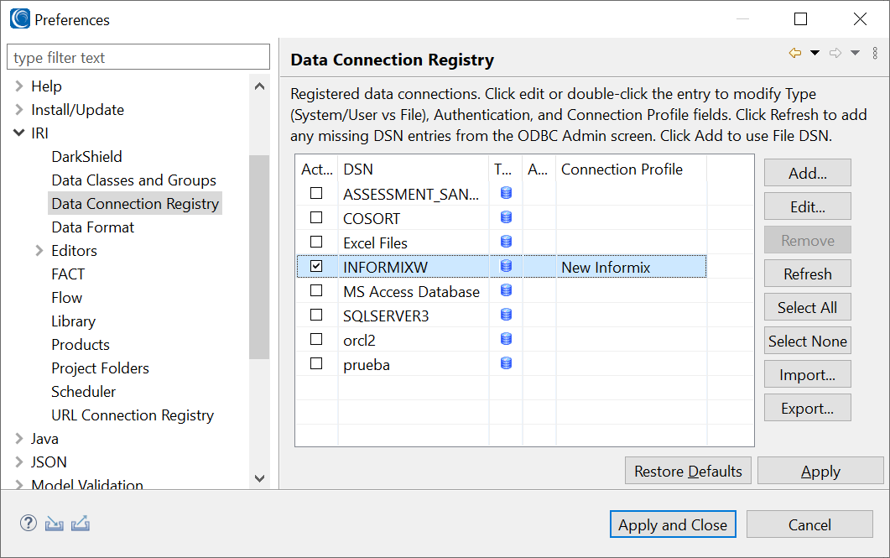890x558 pixels.
Task: Click the tree scroll down arrow
Action: (x=259, y=478)
